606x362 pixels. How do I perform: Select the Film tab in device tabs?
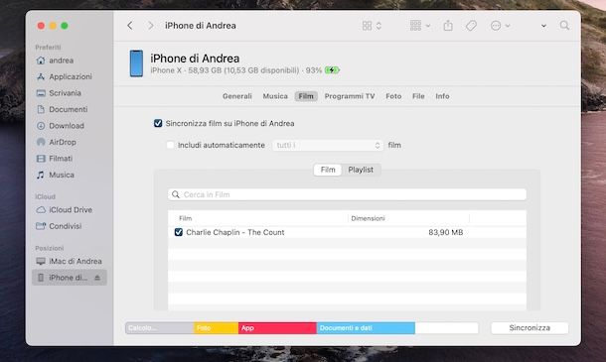pos(306,96)
